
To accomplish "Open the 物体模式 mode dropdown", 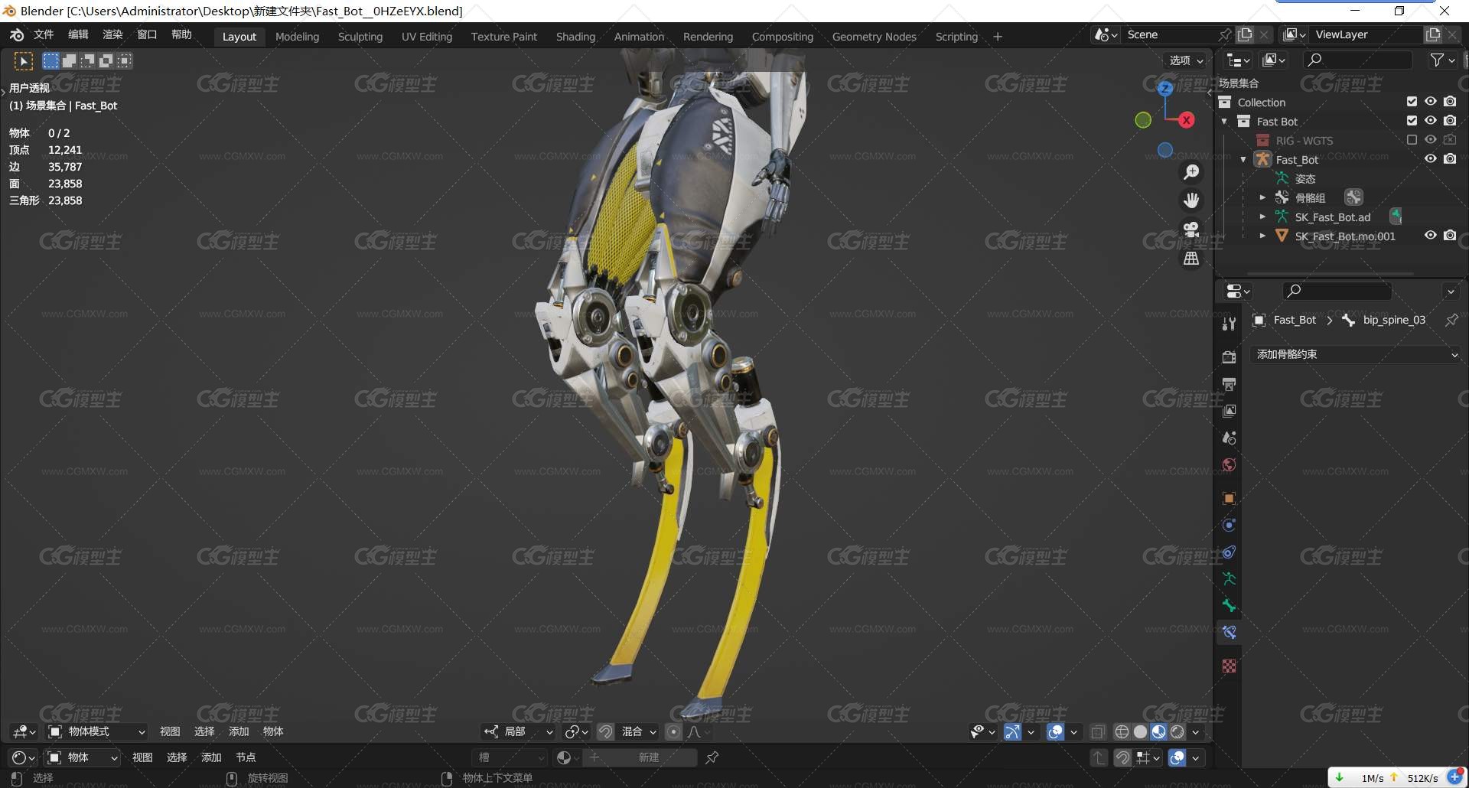I will click(x=96, y=732).
